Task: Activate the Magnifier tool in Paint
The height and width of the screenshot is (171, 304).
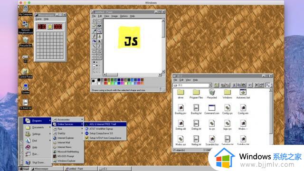Action: coord(99,31)
